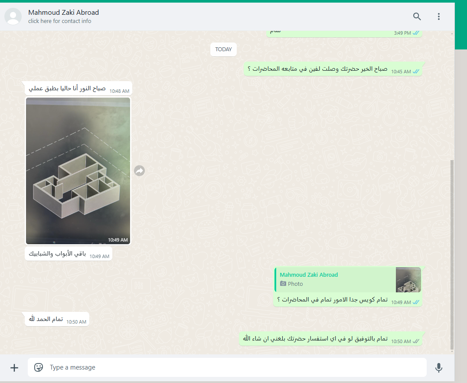Open Mahmoud Zaki Abroad contact info
The width and height of the screenshot is (467, 383).
click(63, 13)
